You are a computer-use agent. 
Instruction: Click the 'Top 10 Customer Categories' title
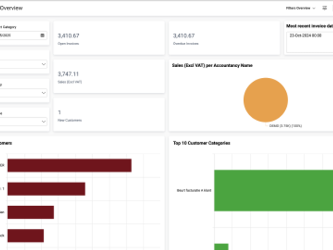pos(201,143)
